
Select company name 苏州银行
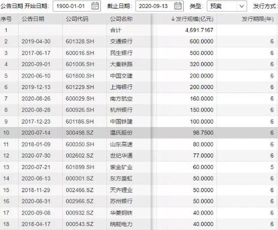121,201
